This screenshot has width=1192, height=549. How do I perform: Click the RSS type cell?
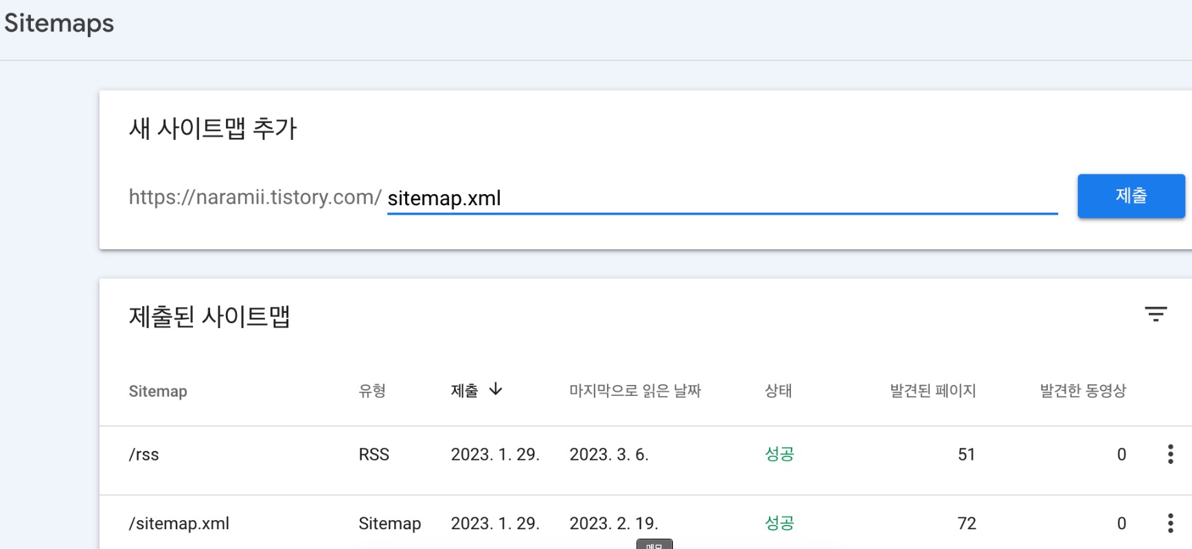[x=374, y=454]
